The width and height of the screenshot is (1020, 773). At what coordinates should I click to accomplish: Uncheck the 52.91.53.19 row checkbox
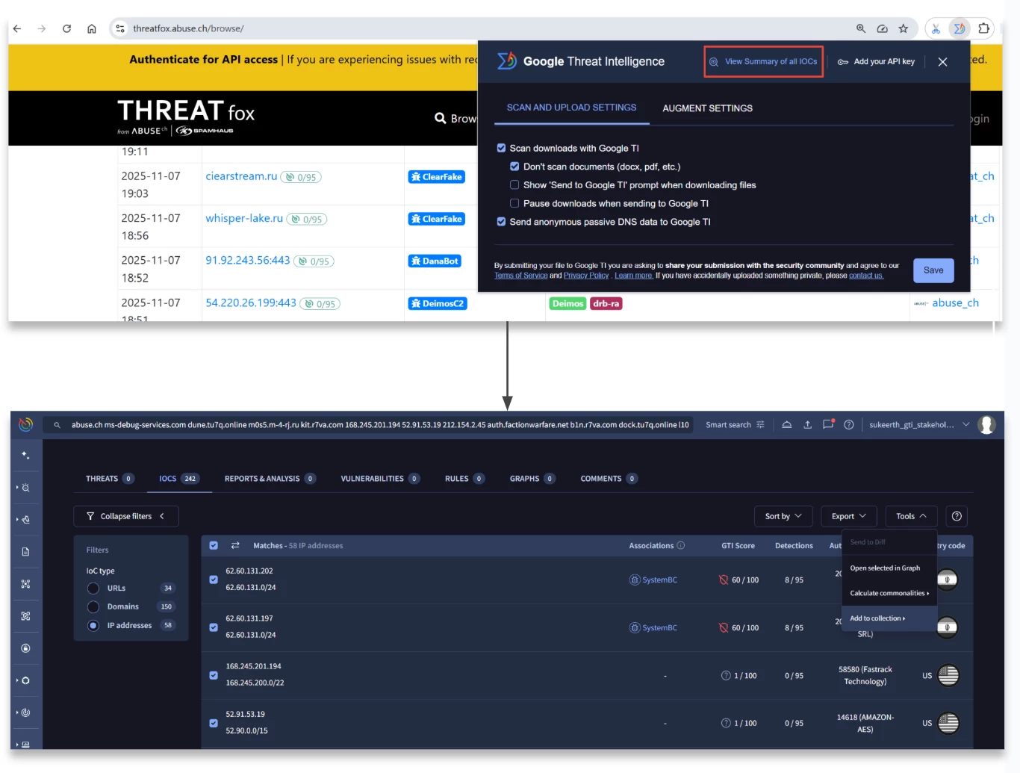[x=214, y=723]
